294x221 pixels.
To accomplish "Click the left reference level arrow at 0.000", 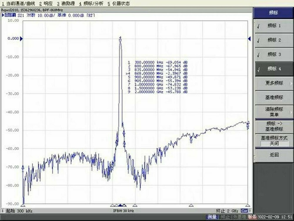I will (21, 39).
